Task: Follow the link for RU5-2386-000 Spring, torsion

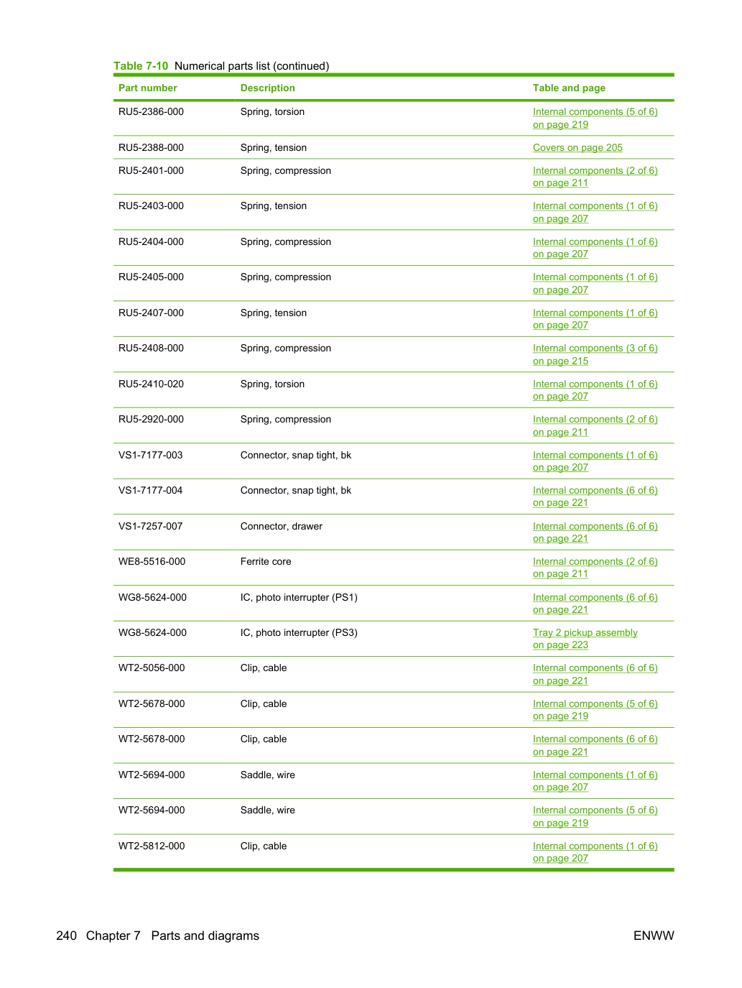Action: [x=595, y=118]
